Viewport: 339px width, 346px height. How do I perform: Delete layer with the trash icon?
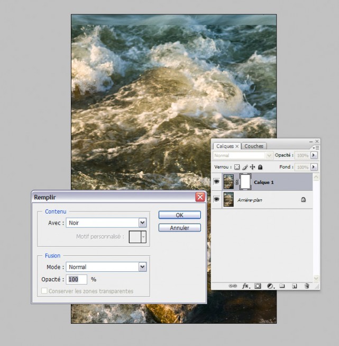pyautogui.click(x=307, y=286)
